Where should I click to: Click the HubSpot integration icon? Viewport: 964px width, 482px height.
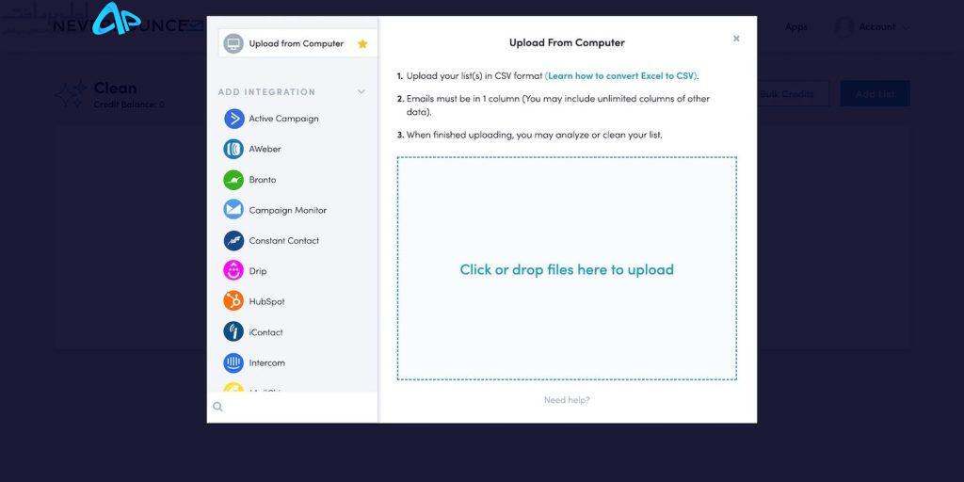pos(233,301)
